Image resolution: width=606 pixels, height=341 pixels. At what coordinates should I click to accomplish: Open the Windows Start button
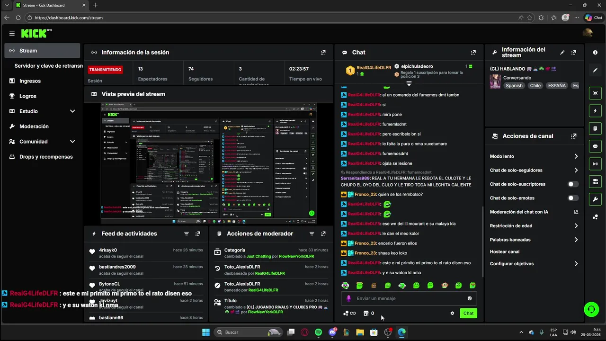point(206,332)
